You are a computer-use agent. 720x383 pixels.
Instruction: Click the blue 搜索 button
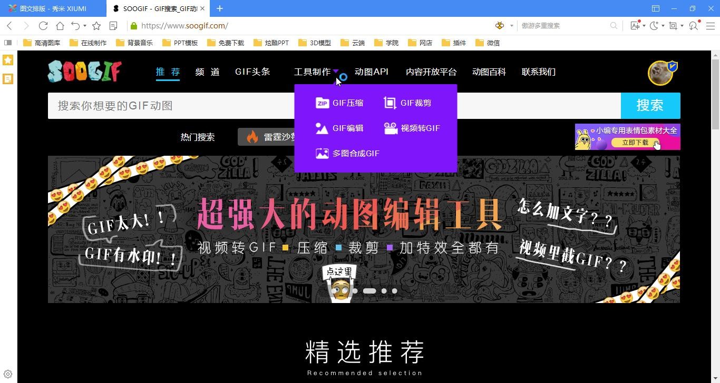point(650,106)
